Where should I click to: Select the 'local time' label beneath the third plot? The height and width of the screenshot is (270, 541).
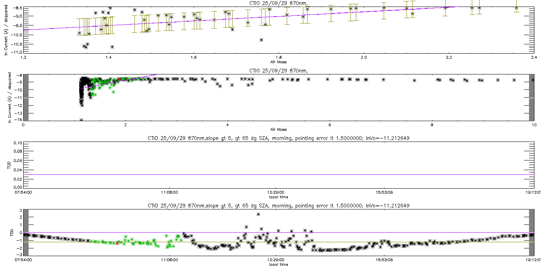click(278, 197)
